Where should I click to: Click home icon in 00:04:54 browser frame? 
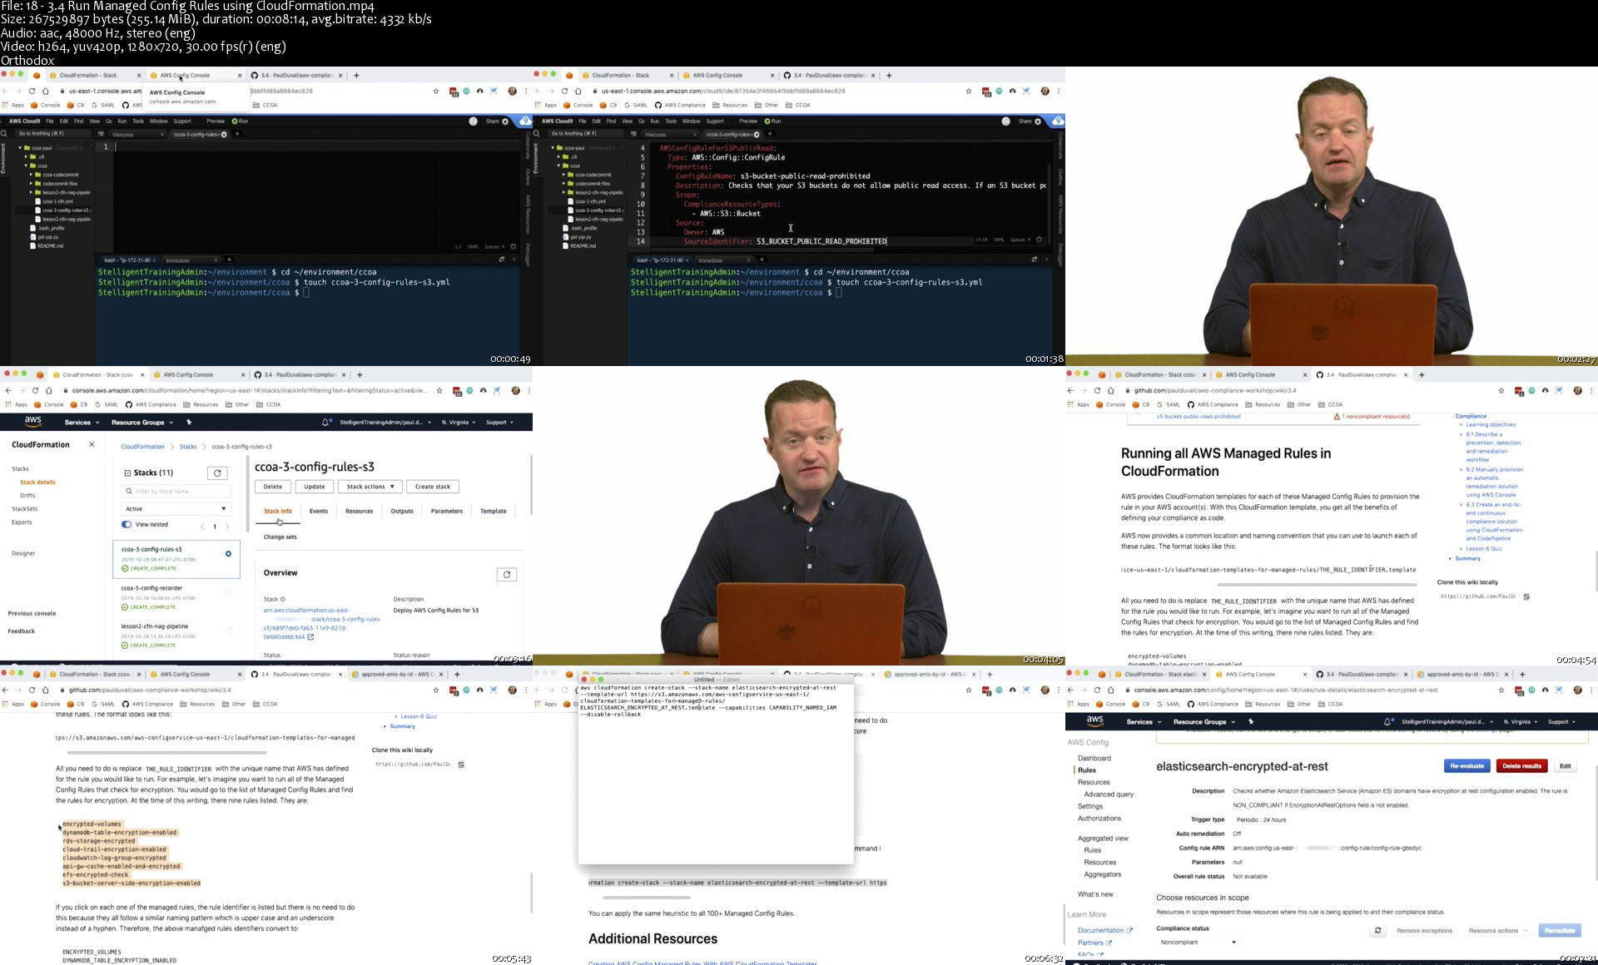point(1110,390)
